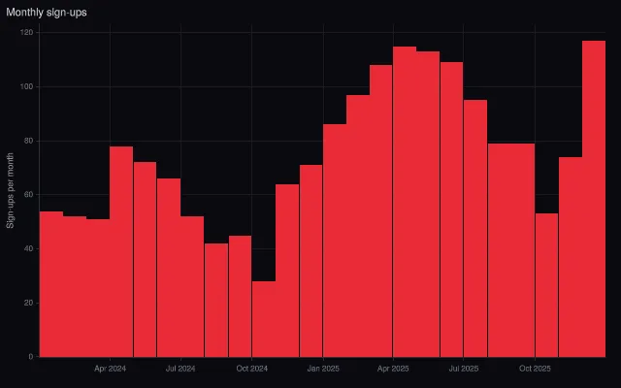This screenshot has height=388, width=621.
Task: Click the February 2025 bar reaching about 97
Action: (358, 226)
